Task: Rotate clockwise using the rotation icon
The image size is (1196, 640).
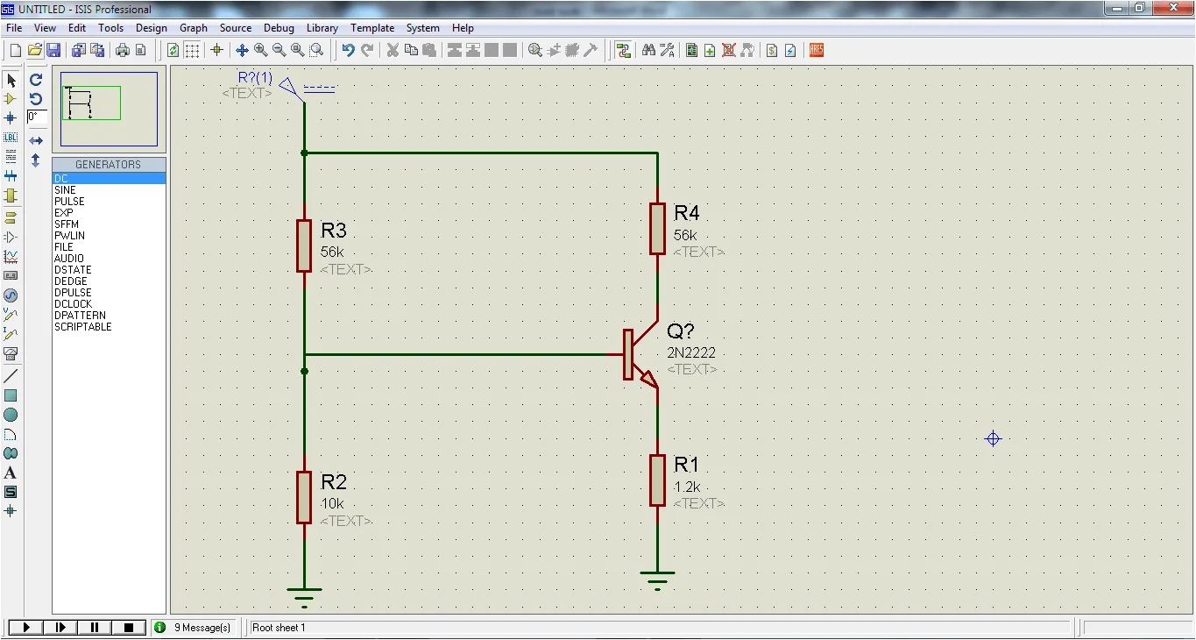Action: [x=36, y=80]
